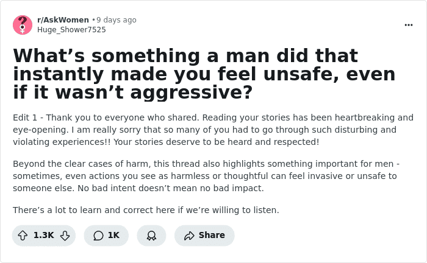Open the r/AskWomen community avatar

[23, 25]
